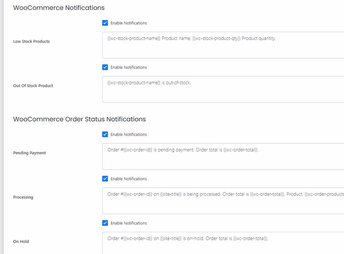Click Enable Notifications text for Pending Payment
The height and width of the screenshot is (254, 344).
[x=129, y=134]
